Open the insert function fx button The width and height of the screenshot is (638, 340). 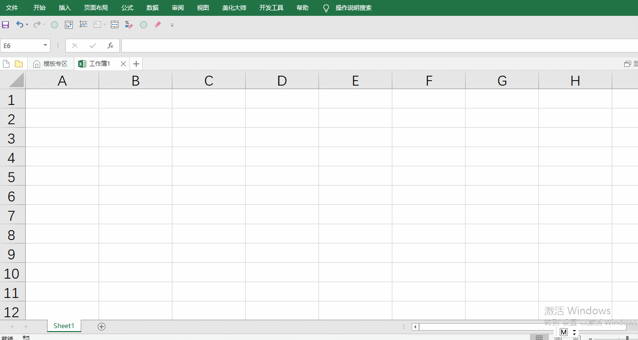110,46
